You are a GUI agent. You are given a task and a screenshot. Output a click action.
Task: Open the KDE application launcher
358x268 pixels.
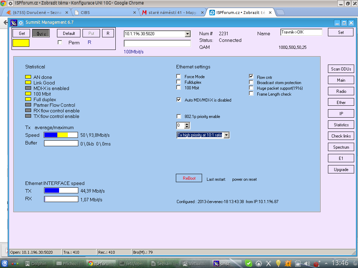tap(4, 264)
